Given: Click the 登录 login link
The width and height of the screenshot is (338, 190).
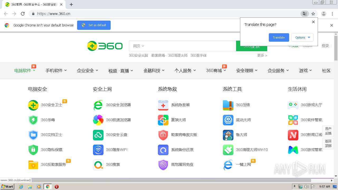Looking at the screenshot, I should pos(325,46).
